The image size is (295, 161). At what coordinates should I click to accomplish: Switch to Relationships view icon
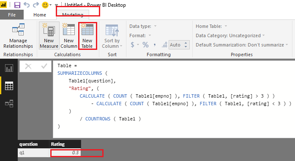click(x=9, y=104)
